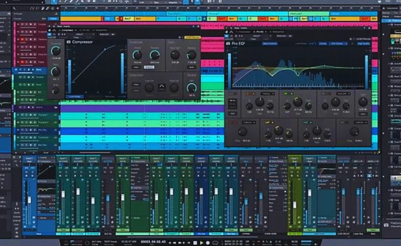
Task: Open the Effects tab in browser
Action: click(386, 16)
